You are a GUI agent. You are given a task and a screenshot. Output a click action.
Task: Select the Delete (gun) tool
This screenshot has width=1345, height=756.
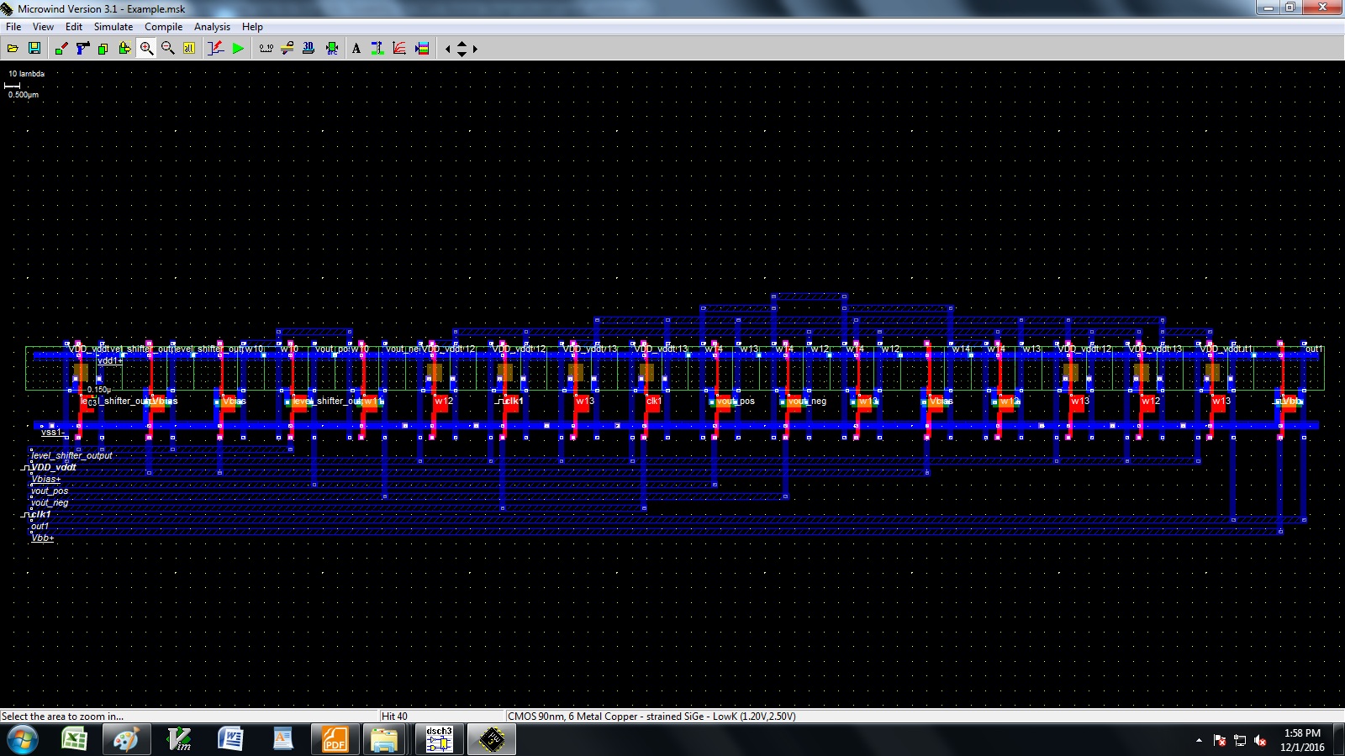[x=82, y=49]
